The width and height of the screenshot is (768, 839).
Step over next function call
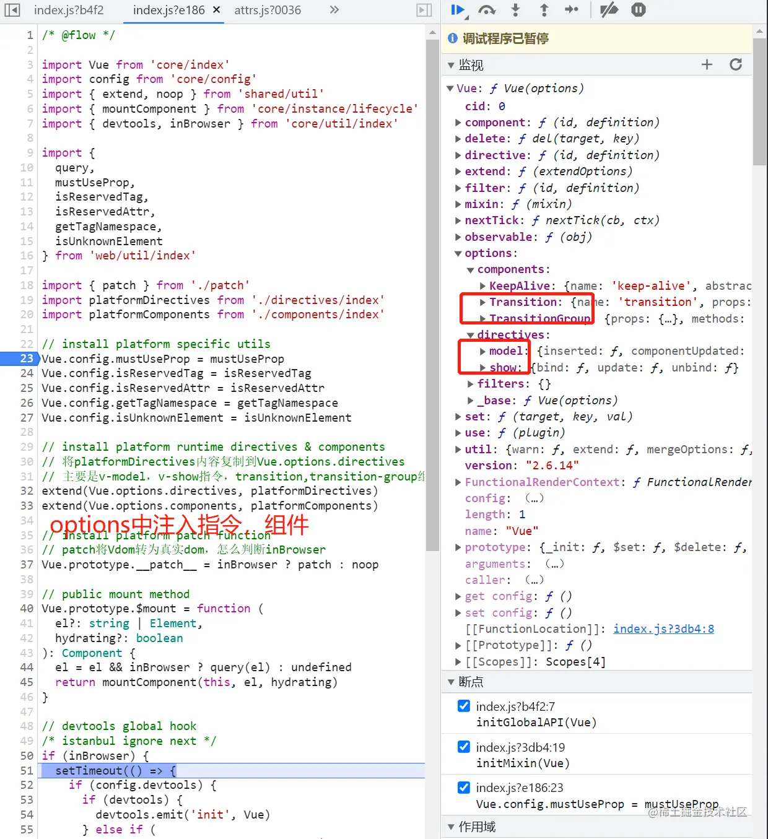click(487, 10)
